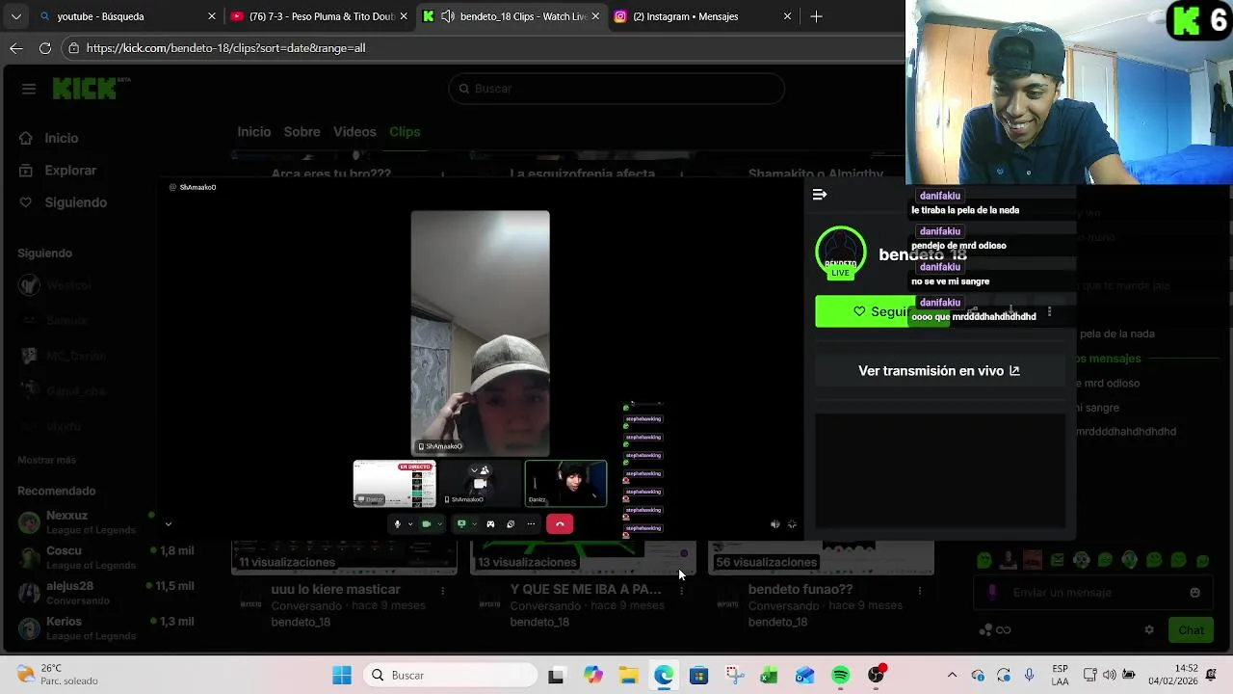The height and width of the screenshot is (694, 1233).
Task: Select alejus28 recommended channel
Action: pos(106,593)
